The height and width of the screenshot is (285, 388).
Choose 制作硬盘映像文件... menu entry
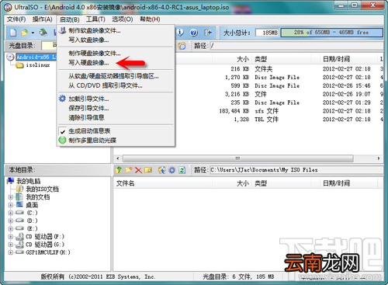click(95, 54)
